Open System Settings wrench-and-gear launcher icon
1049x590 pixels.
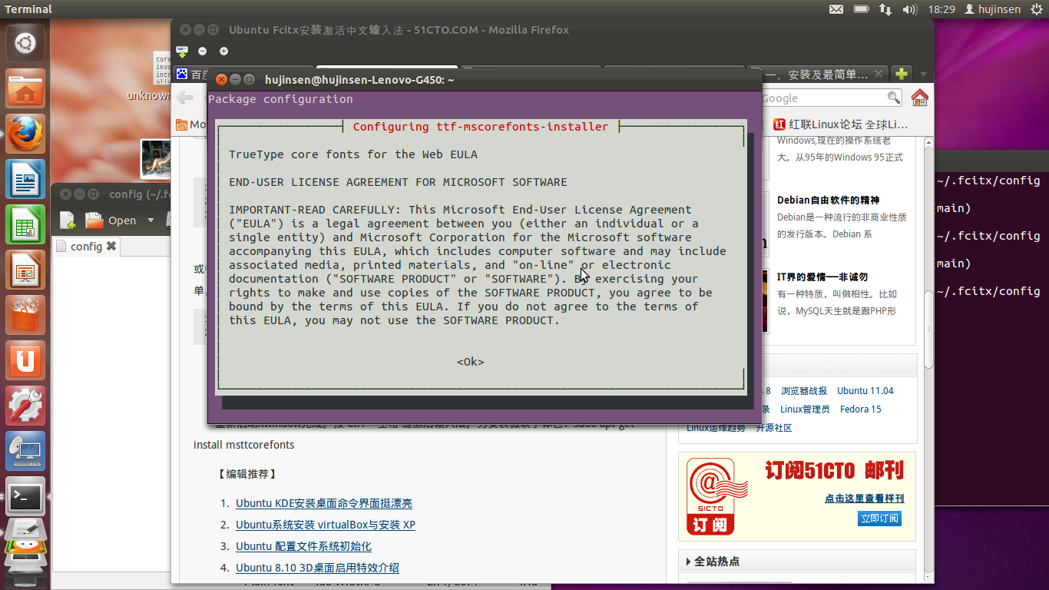click(x=25, y=406)
